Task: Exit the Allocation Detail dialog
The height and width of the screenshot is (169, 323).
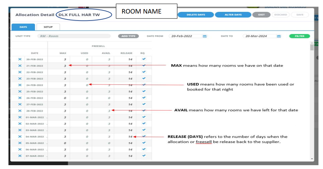Action: [262, 15]
